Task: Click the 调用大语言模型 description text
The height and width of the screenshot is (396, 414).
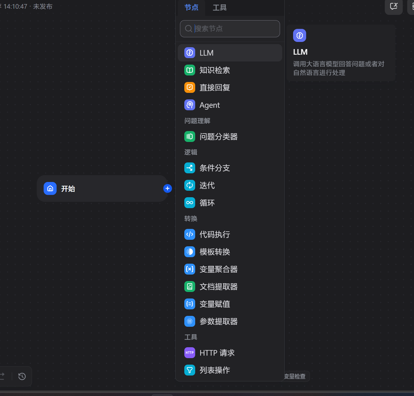Action: [x=339, y=68]
